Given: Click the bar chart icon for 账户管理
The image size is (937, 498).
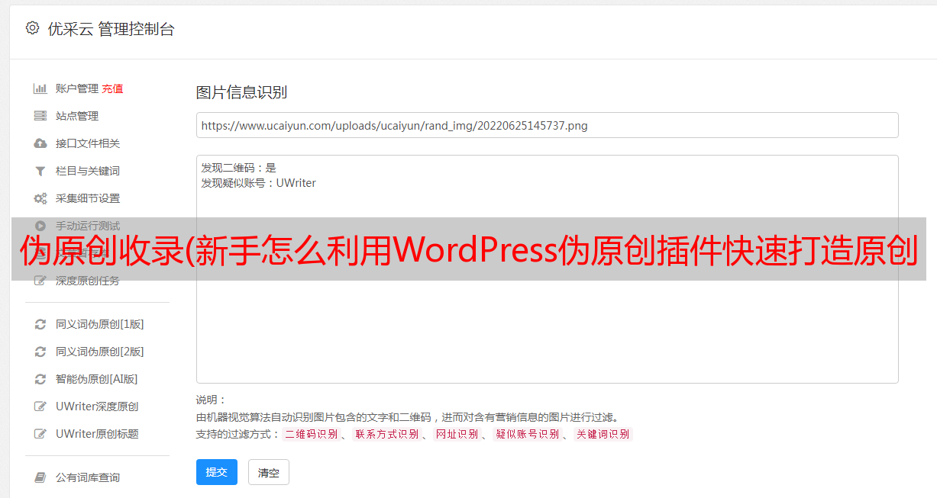Looking at the screenshot, I should 40,88.
